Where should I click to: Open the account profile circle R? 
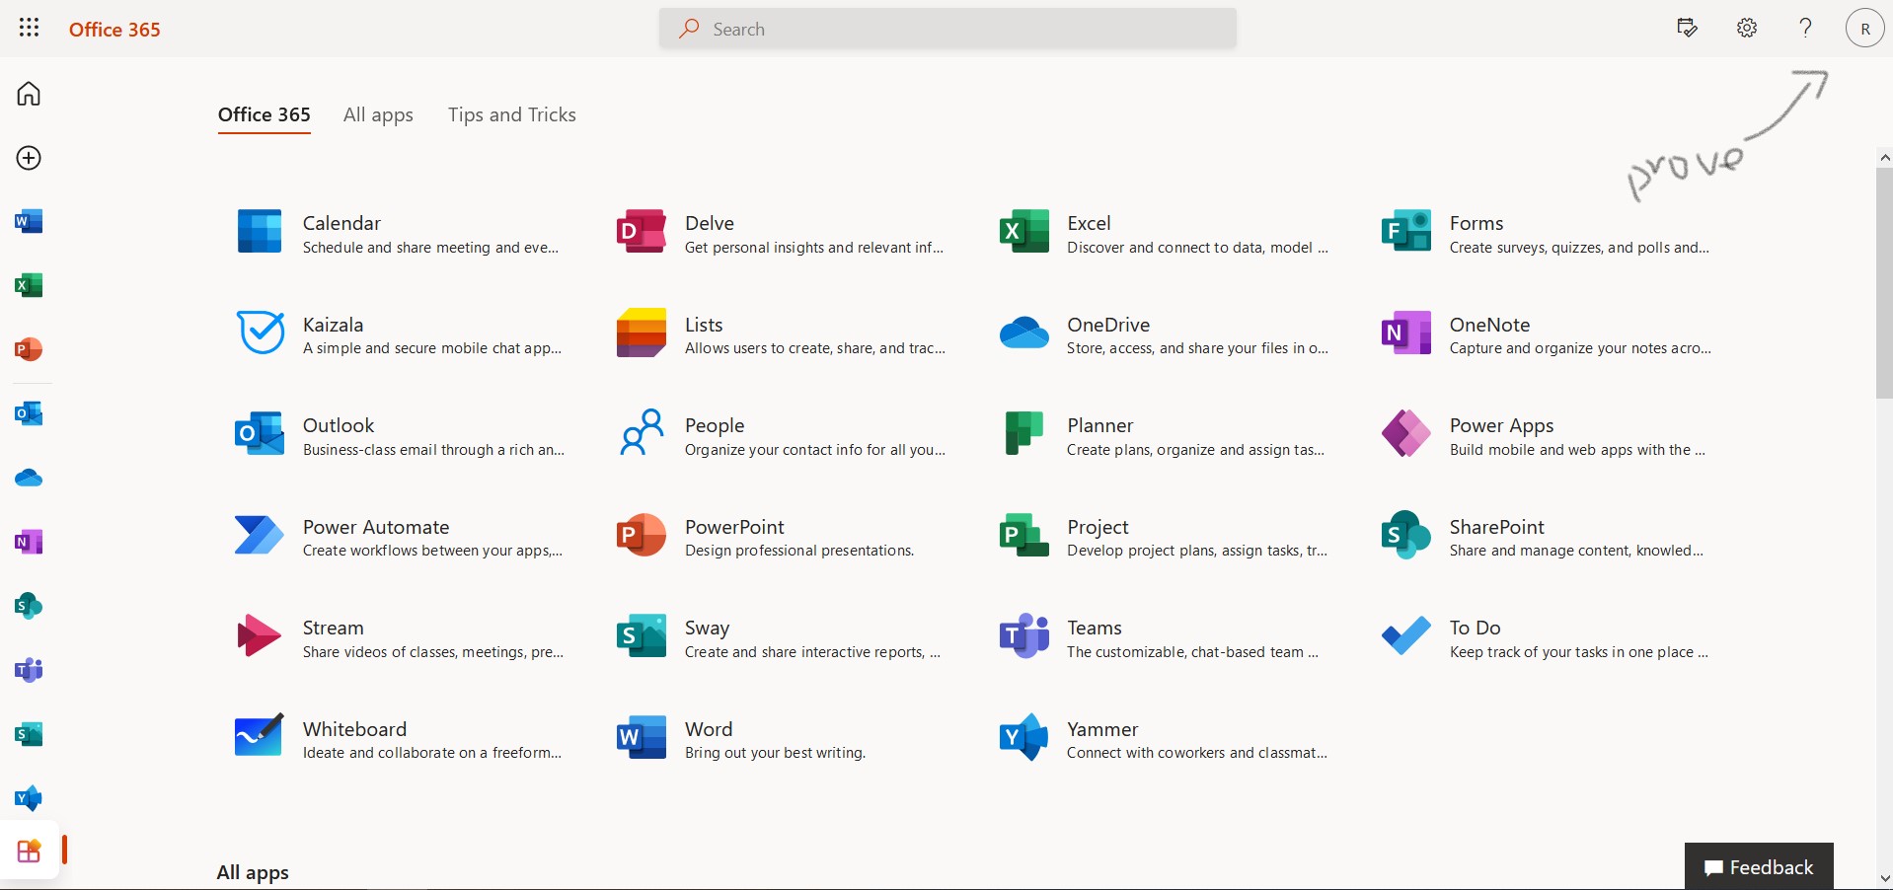coord(1864,29)
